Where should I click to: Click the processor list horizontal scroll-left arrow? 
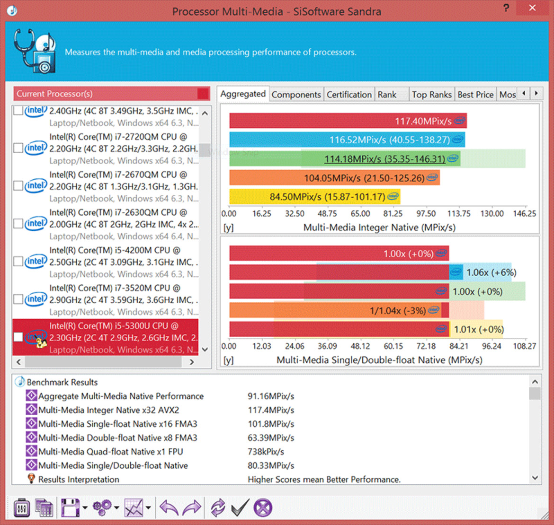(19, 362)
